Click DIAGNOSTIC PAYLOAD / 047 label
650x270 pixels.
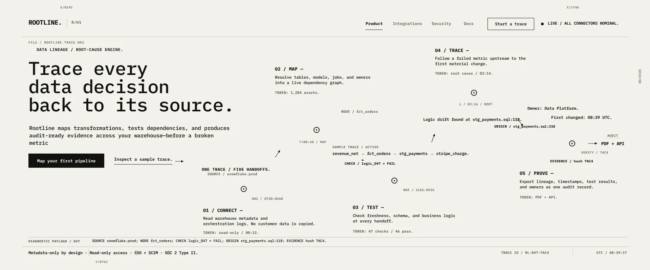point(54,241)
